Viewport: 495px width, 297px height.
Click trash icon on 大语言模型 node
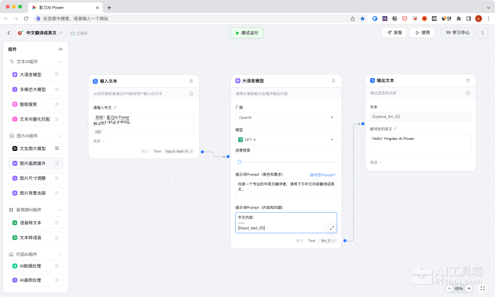click(334, 81)
